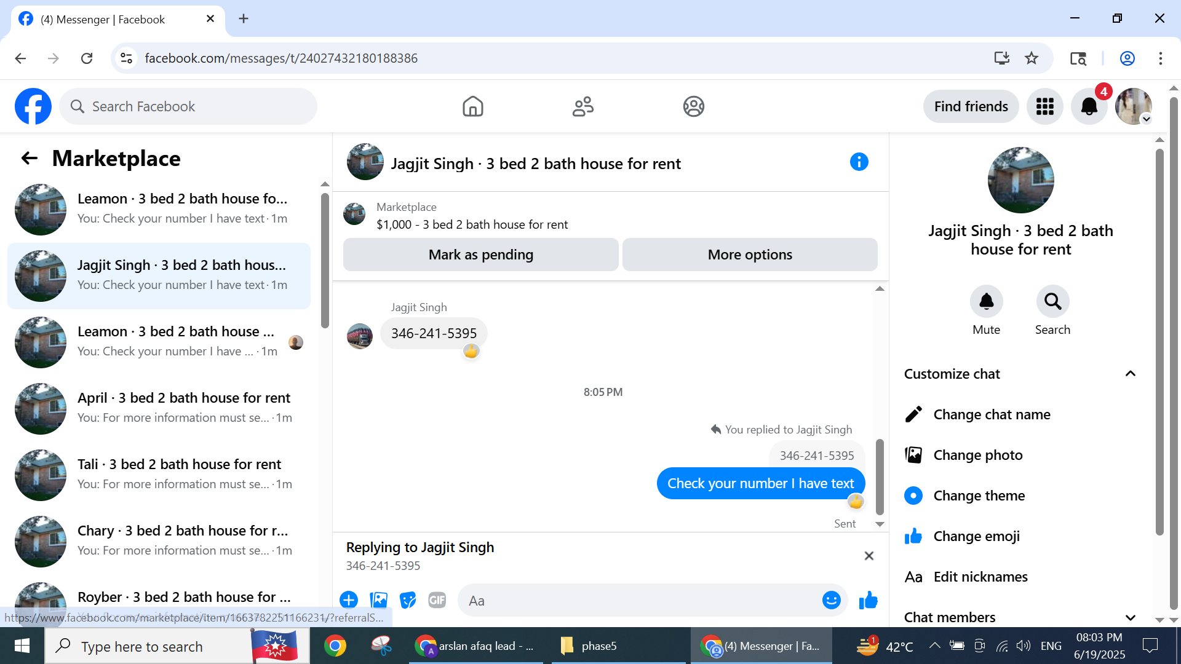Click the plus icon for more actions
The height and width of the screenshot is (664, 1181).
[x=349, y=600]
